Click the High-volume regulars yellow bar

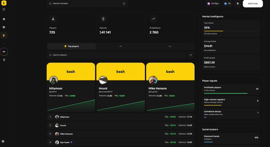(213, 105)
